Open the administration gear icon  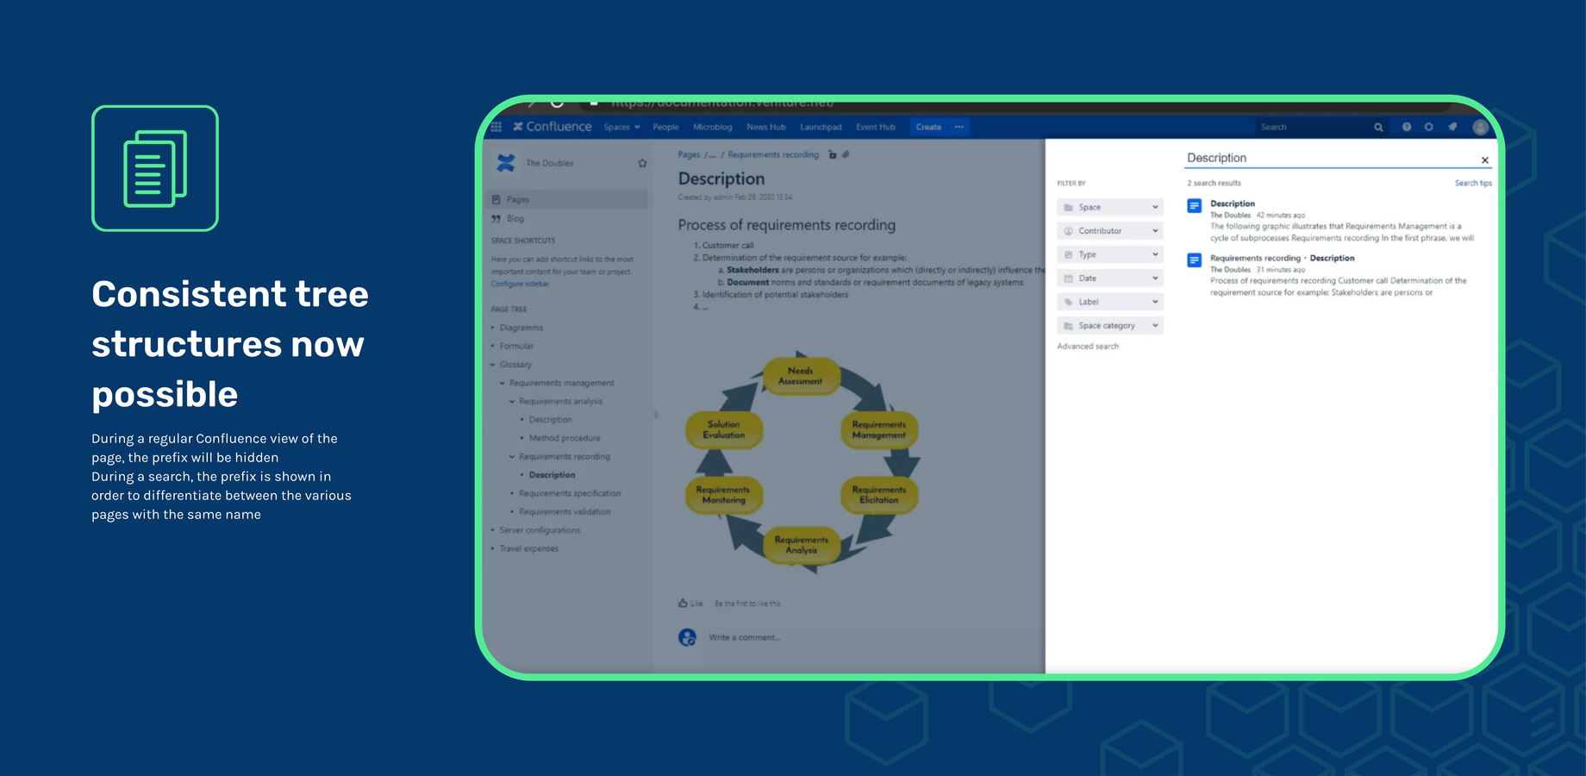pos(1429,127)
